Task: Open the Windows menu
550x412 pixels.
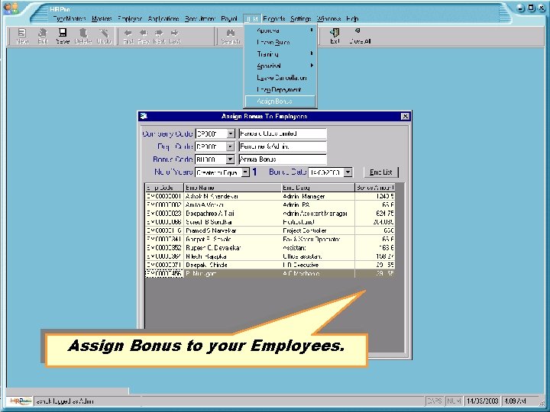Action: click(x=328, y=19)
